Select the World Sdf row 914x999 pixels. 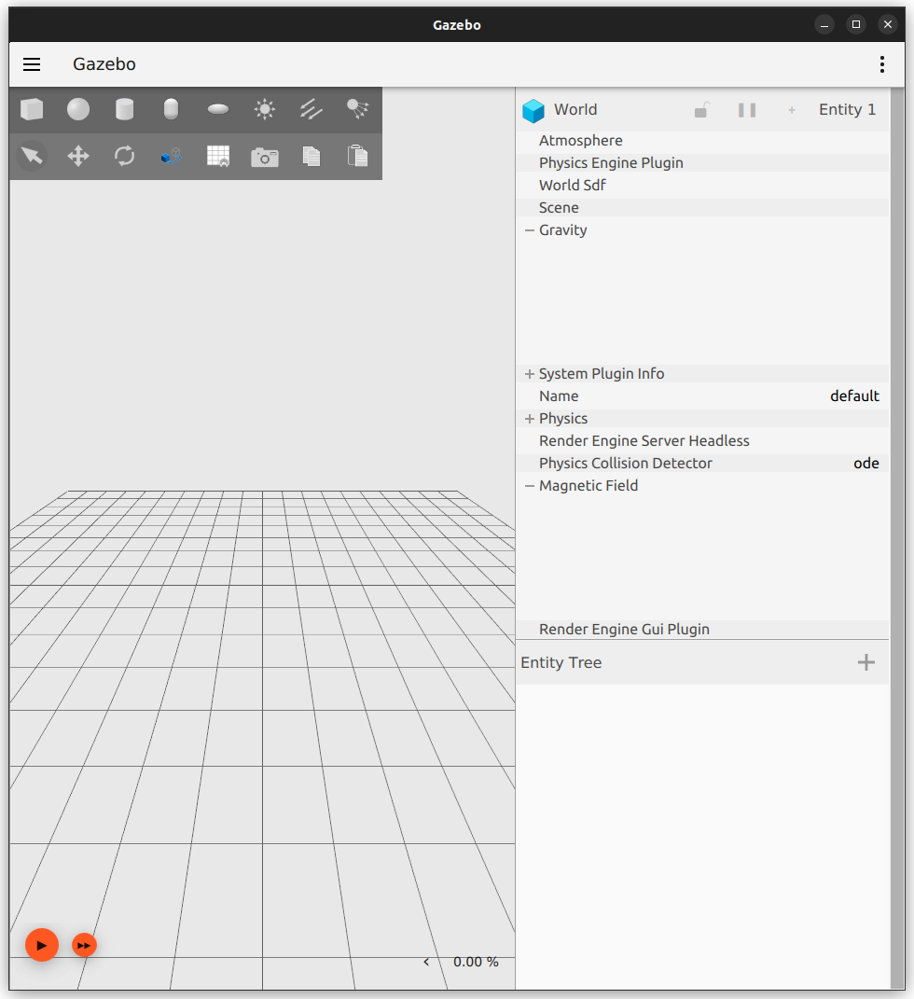point(702,186)
